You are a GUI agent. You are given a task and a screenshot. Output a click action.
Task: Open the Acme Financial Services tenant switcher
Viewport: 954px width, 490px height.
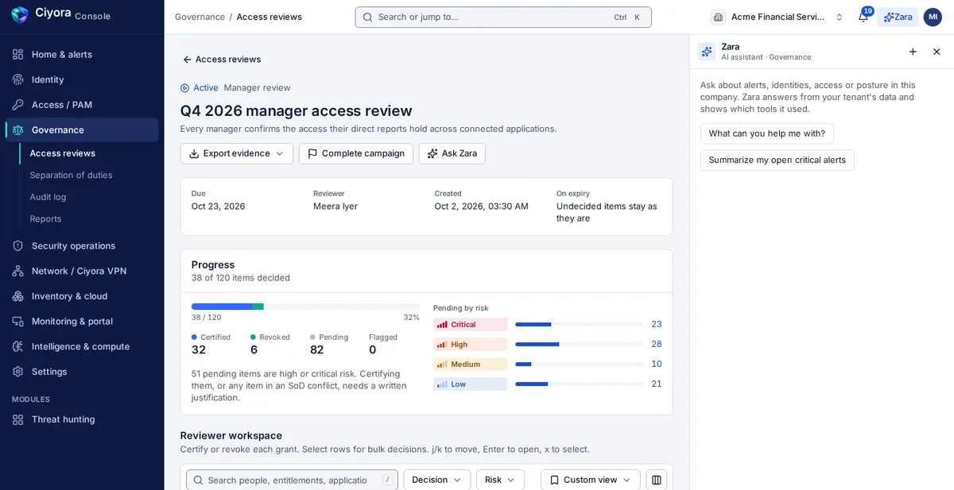click(778, 17)
